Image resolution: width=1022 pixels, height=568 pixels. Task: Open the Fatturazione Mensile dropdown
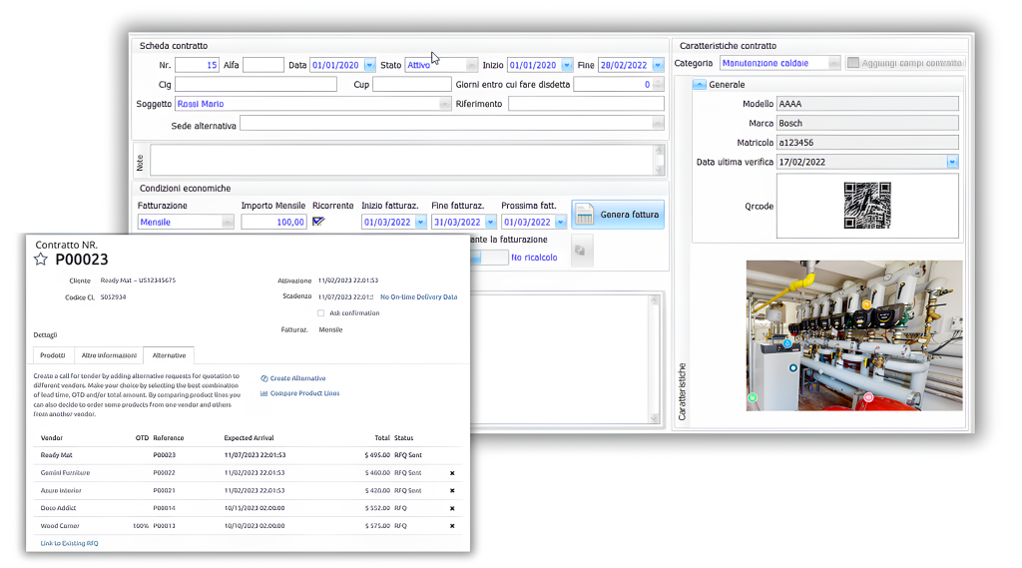[228, 223]
